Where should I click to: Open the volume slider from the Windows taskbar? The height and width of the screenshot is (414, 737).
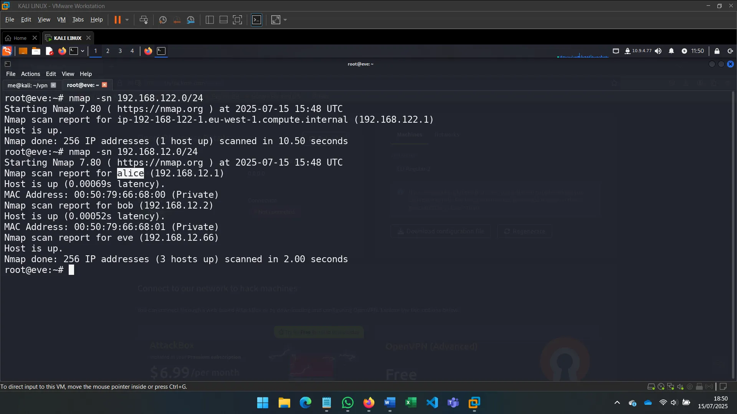click(x=674, y=403)
